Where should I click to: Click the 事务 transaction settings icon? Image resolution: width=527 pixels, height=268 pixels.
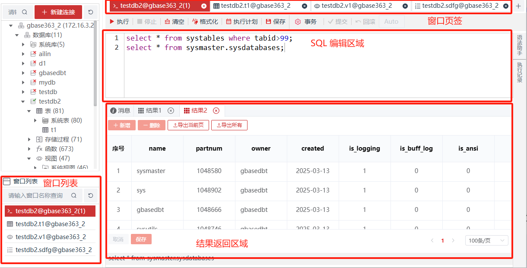tap(298, 22)
